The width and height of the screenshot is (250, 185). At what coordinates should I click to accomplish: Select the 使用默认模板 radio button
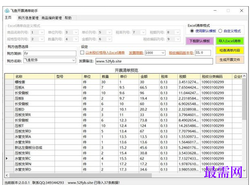click(192, 31)
